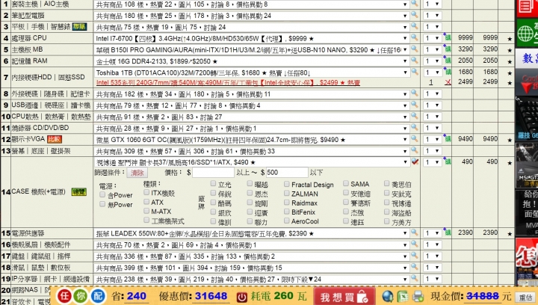538x305 pixels.
Task: Click the green 你 circle icon in the bottom bar
Action: [81, 296]
